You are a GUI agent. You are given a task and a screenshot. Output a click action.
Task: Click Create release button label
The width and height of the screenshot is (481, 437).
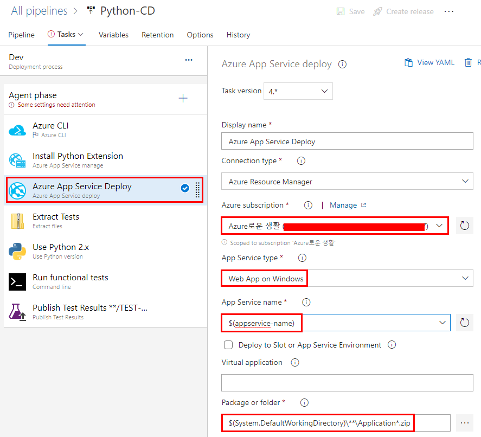(x=410, y=11)
